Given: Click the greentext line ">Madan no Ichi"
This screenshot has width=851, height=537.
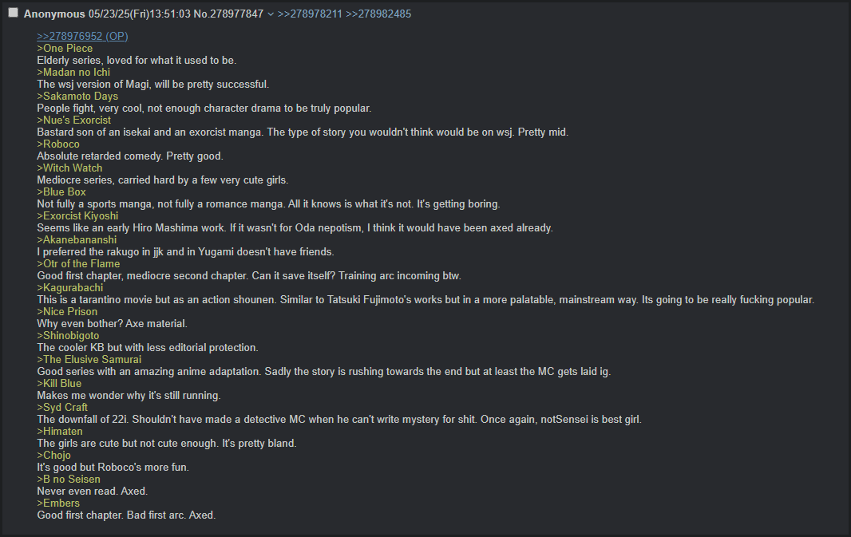Looking at the screenshot, I should point(73,73).
